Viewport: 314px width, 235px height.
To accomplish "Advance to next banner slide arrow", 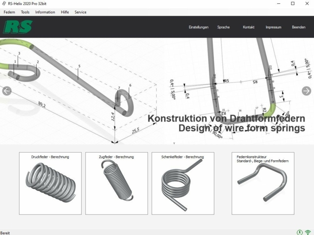I will (x=307, y=91).
